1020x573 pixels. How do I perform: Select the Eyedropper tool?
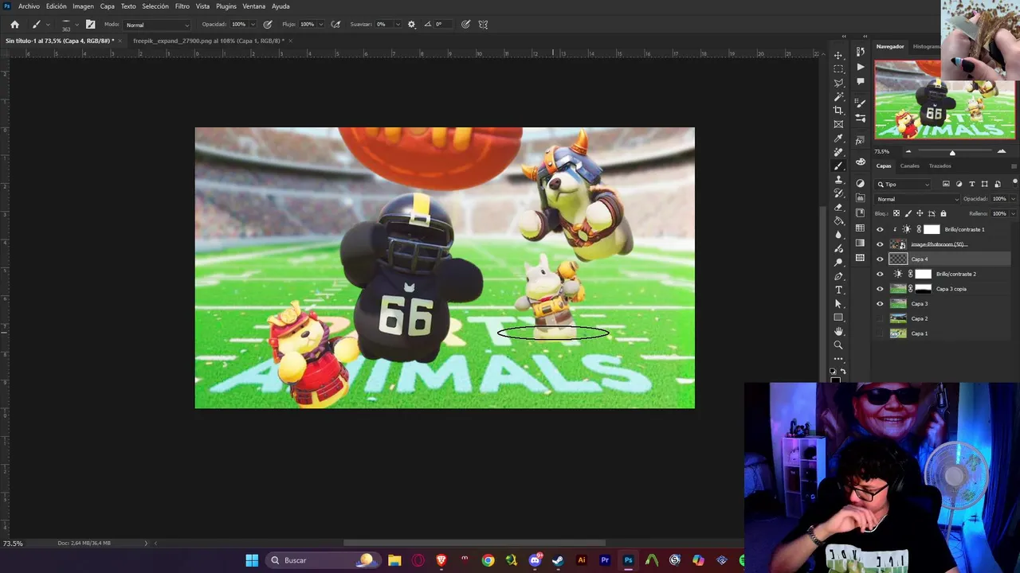[x=838, y=138]
